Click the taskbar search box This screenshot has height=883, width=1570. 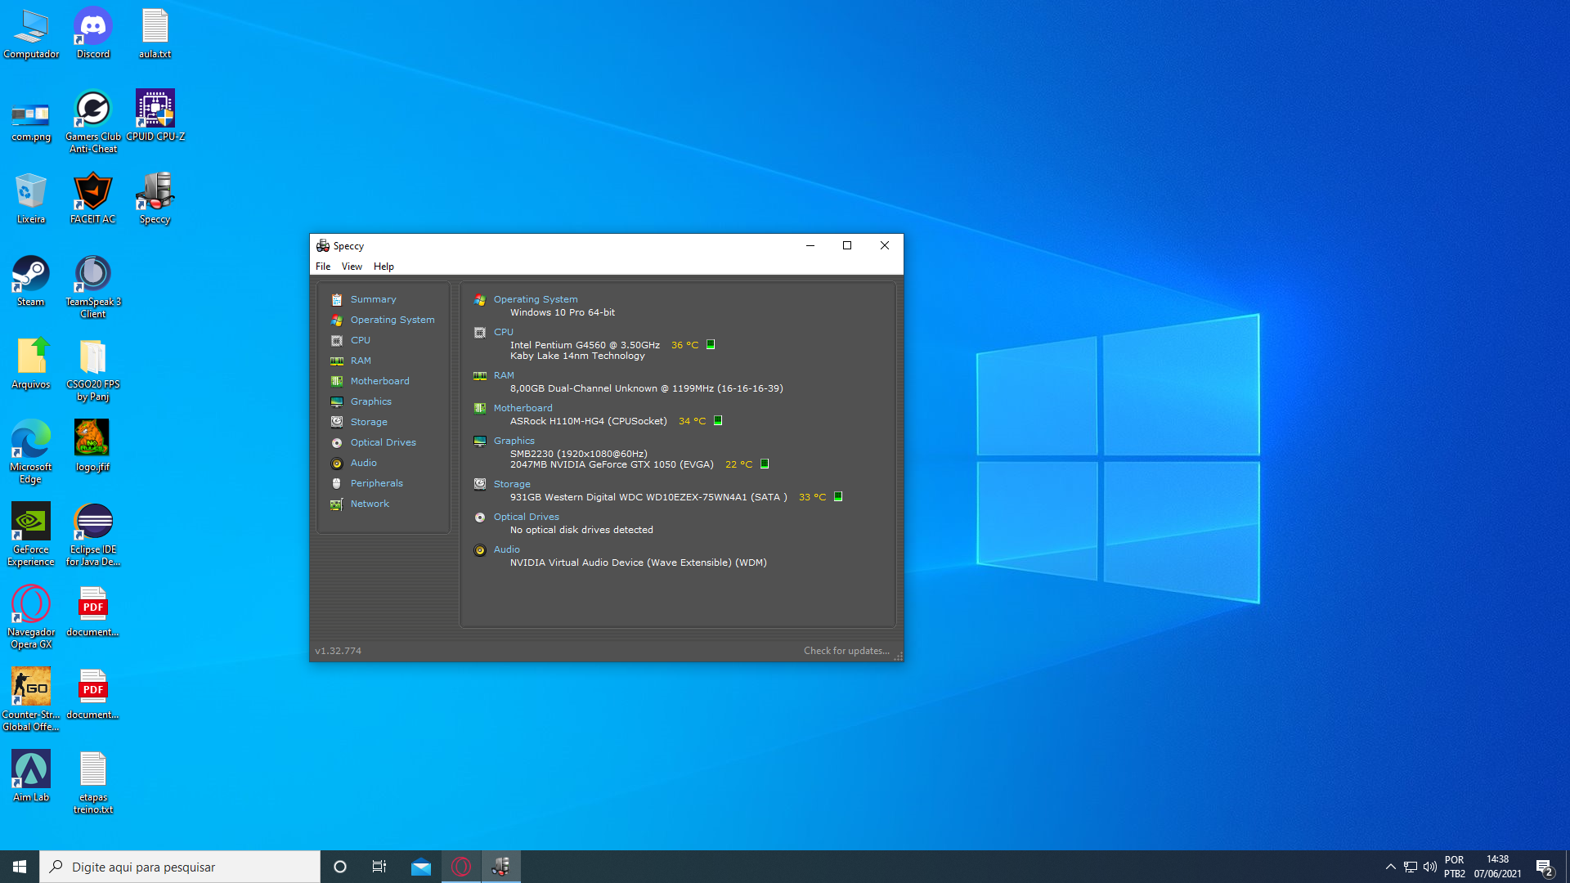180,867
